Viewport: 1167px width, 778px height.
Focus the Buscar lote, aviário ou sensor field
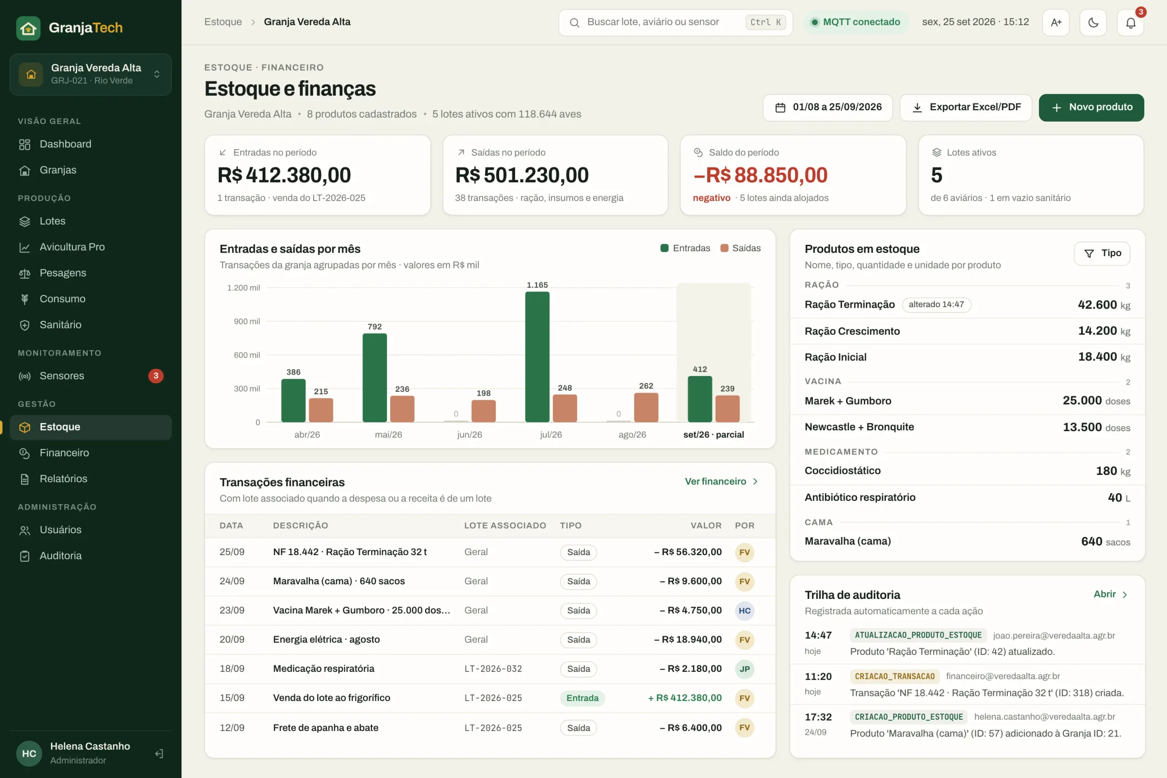pyautogui.click(x=675, y=22)
